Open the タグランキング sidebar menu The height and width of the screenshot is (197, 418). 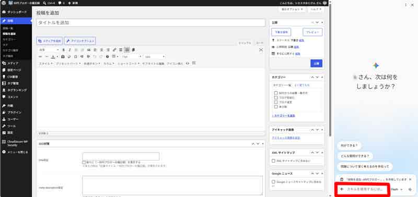click(16, 90)
